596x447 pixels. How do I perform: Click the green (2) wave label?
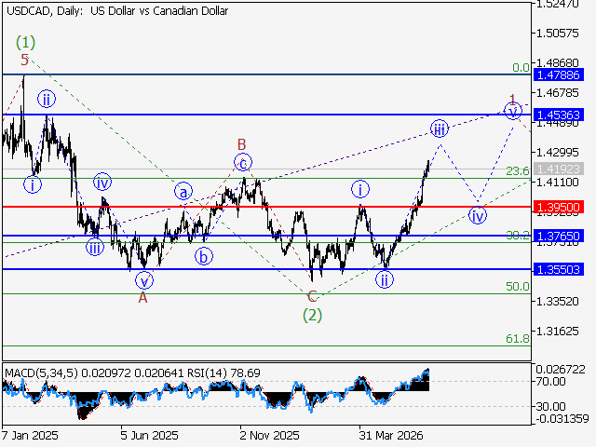(x=312, y=316)
